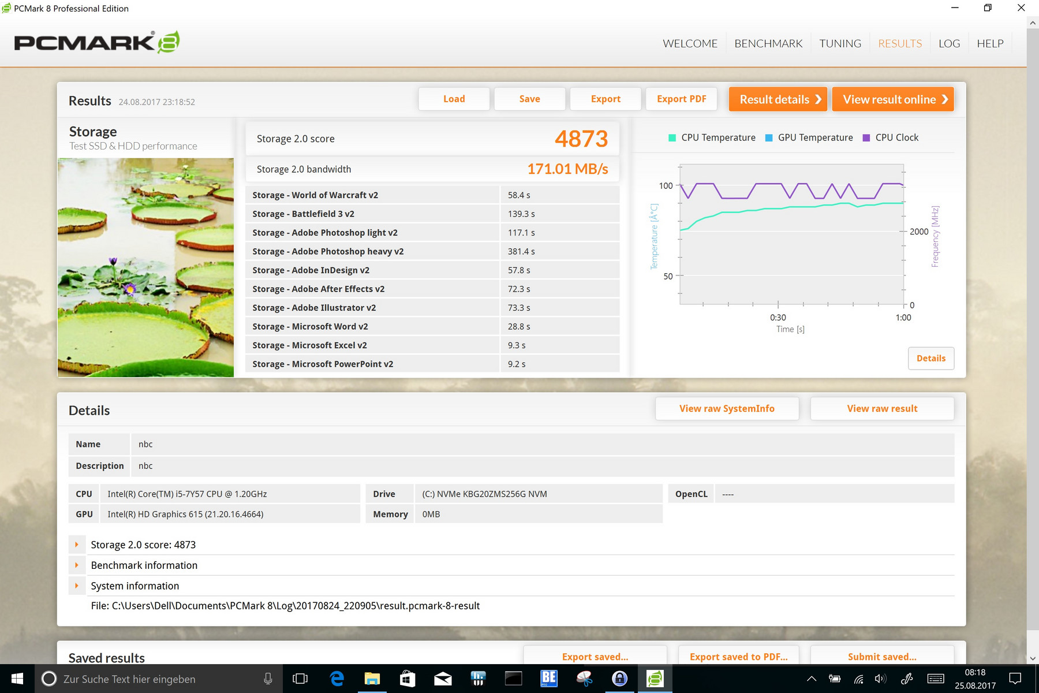Screen dimensions: 1039x693
Task: Open Wi-Fi network settings in the tray
Action: coord(859,679)
